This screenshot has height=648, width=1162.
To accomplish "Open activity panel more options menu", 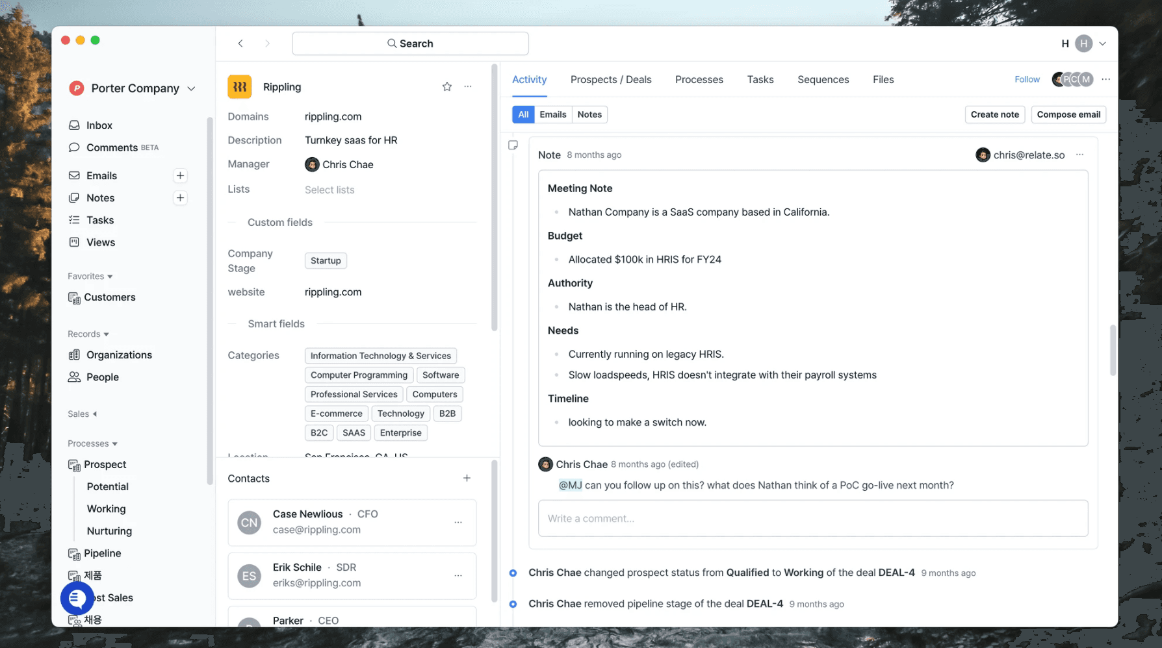I will coord(1106,79).
